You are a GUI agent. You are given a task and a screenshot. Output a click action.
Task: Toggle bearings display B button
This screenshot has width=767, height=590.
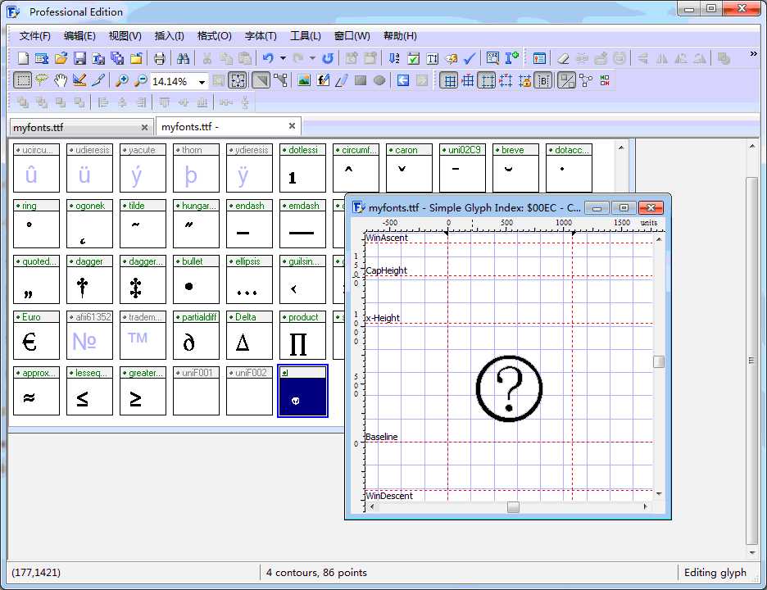click(543, 81)
